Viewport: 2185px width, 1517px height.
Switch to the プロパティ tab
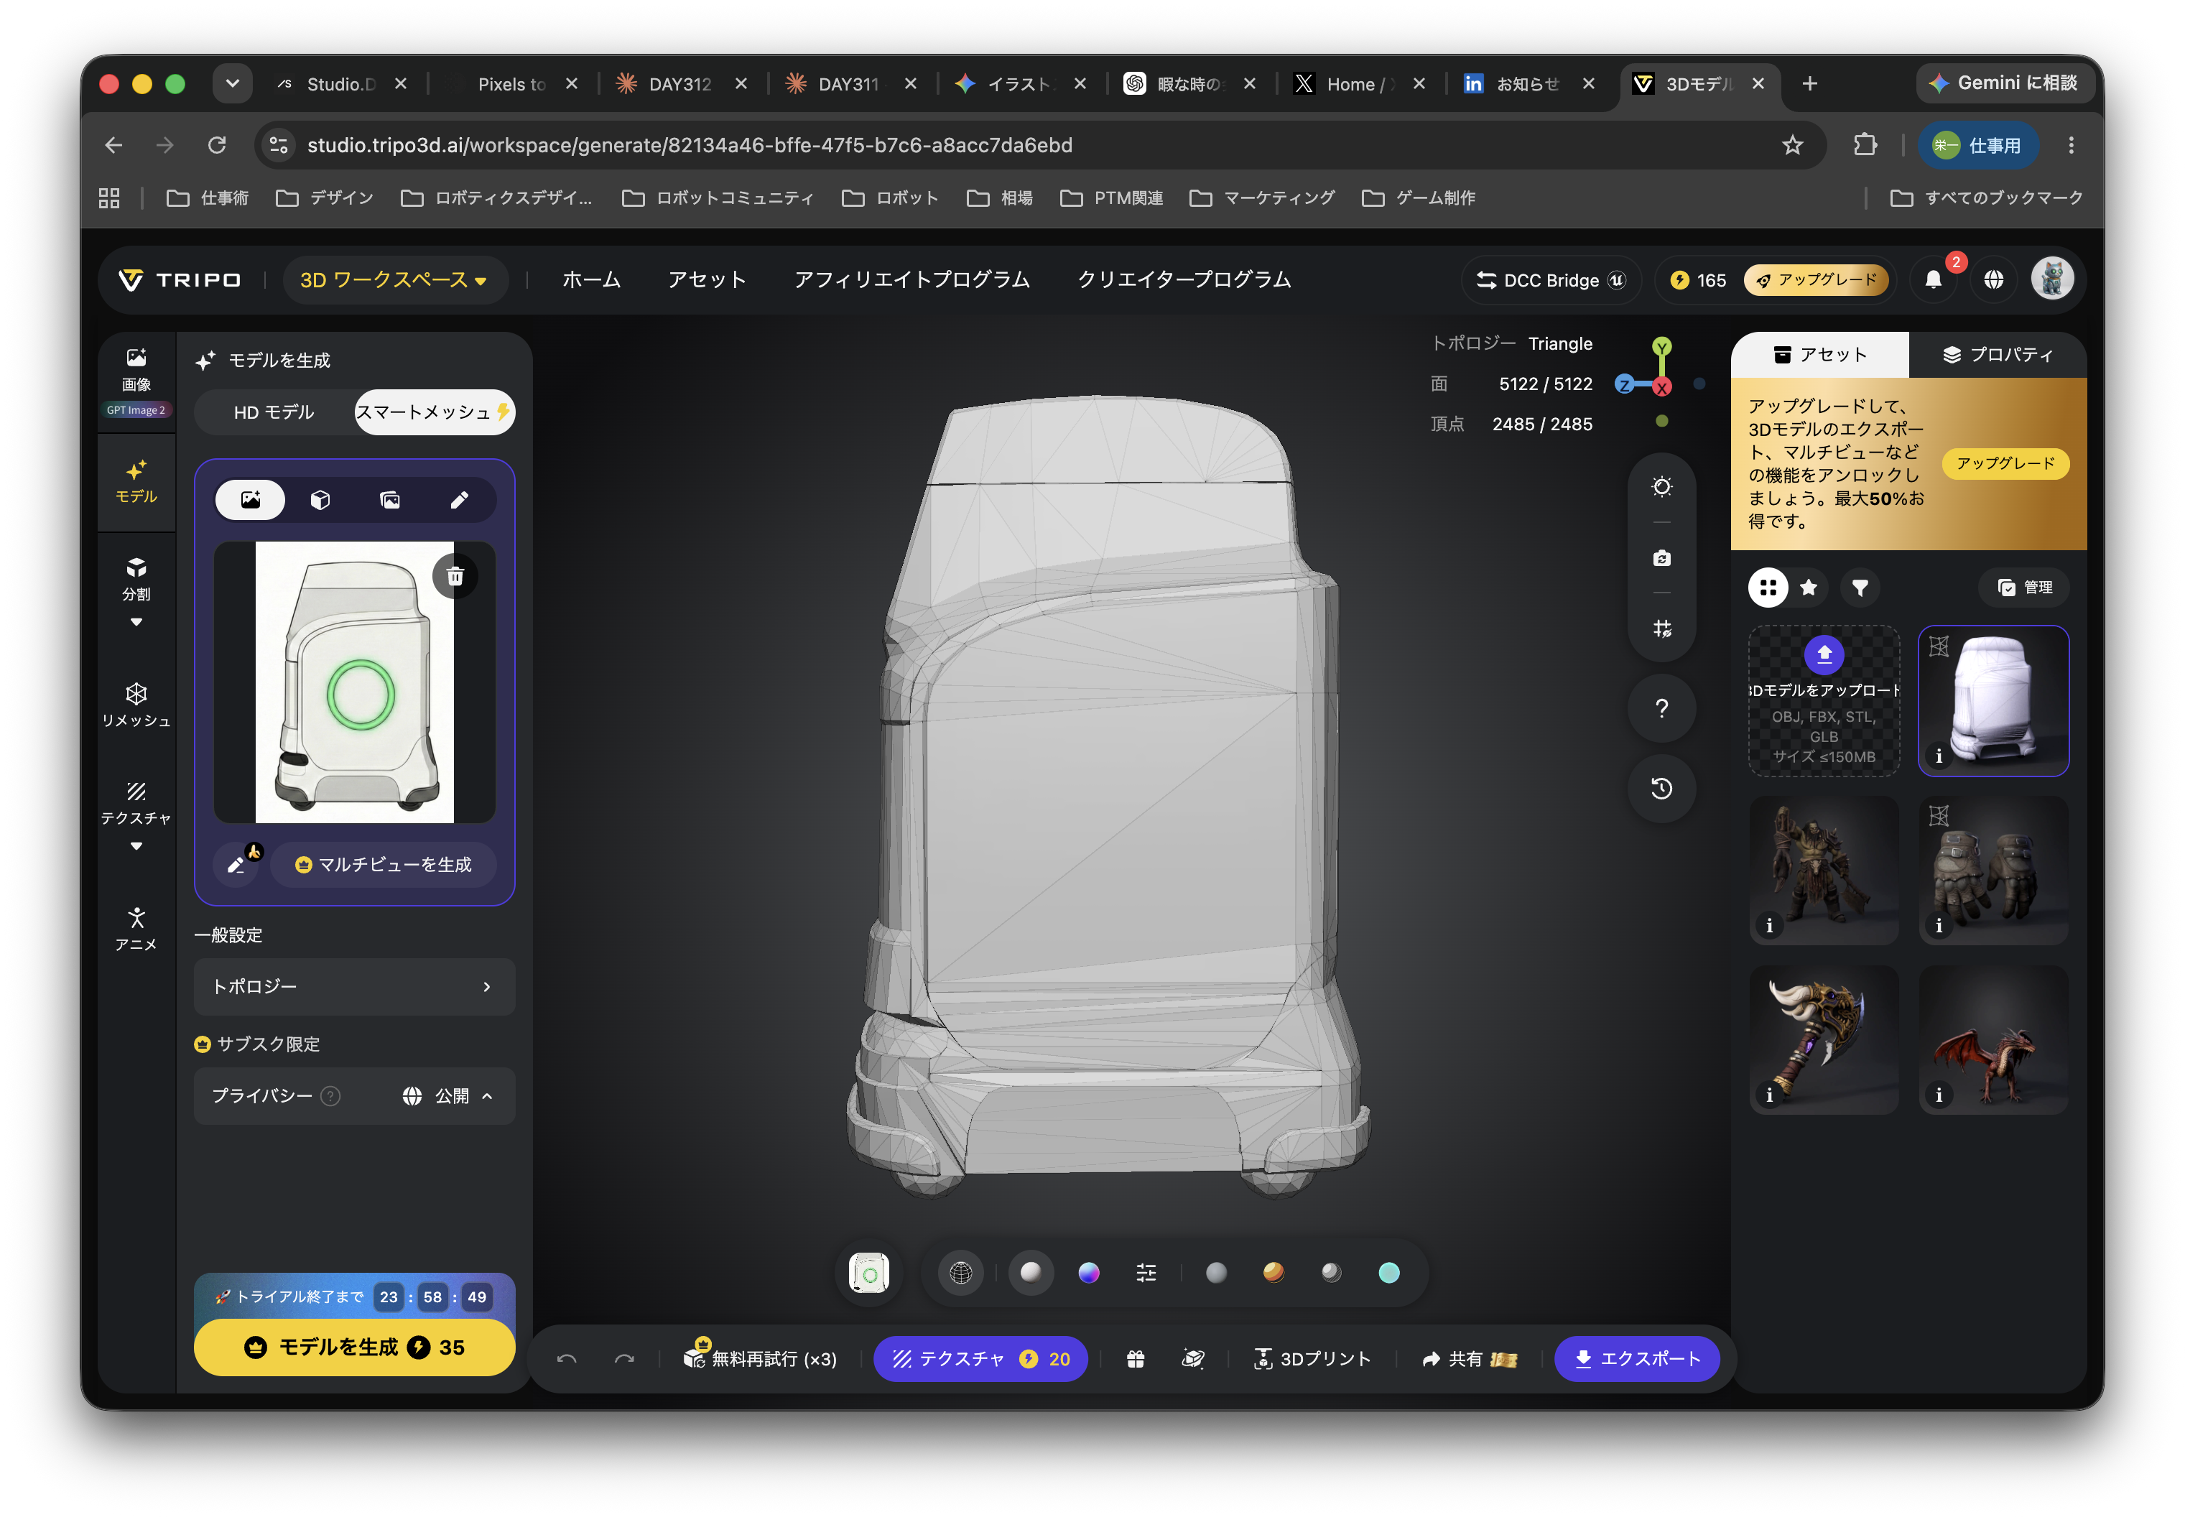1998,355
